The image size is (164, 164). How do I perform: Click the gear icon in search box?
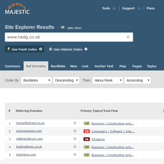coord(128,37)
